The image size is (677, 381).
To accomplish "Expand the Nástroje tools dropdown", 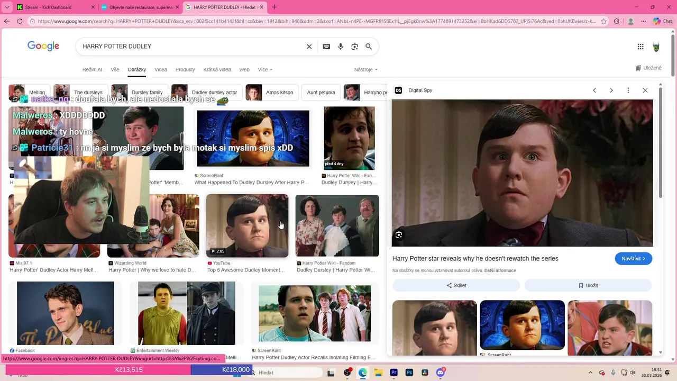I will 366,70.
